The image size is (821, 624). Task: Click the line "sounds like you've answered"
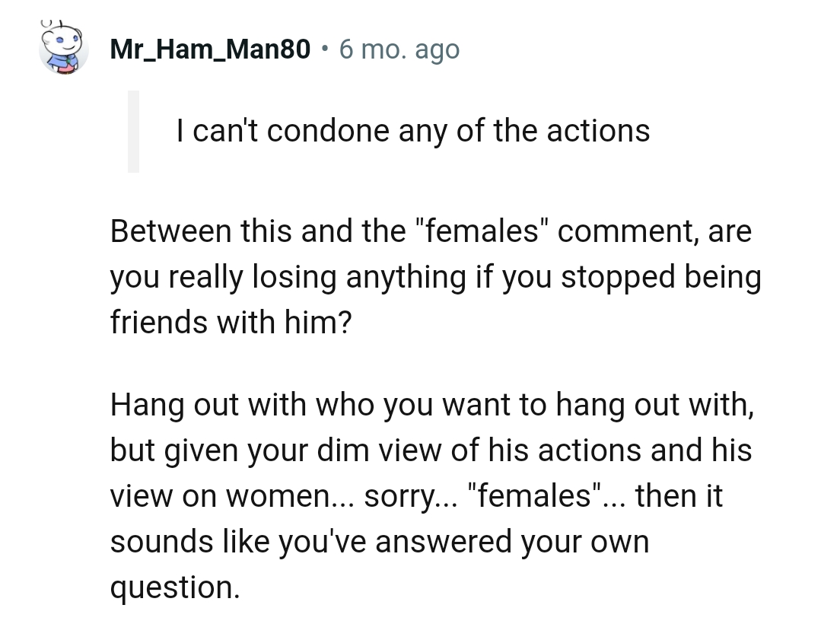tap(379, 542)
